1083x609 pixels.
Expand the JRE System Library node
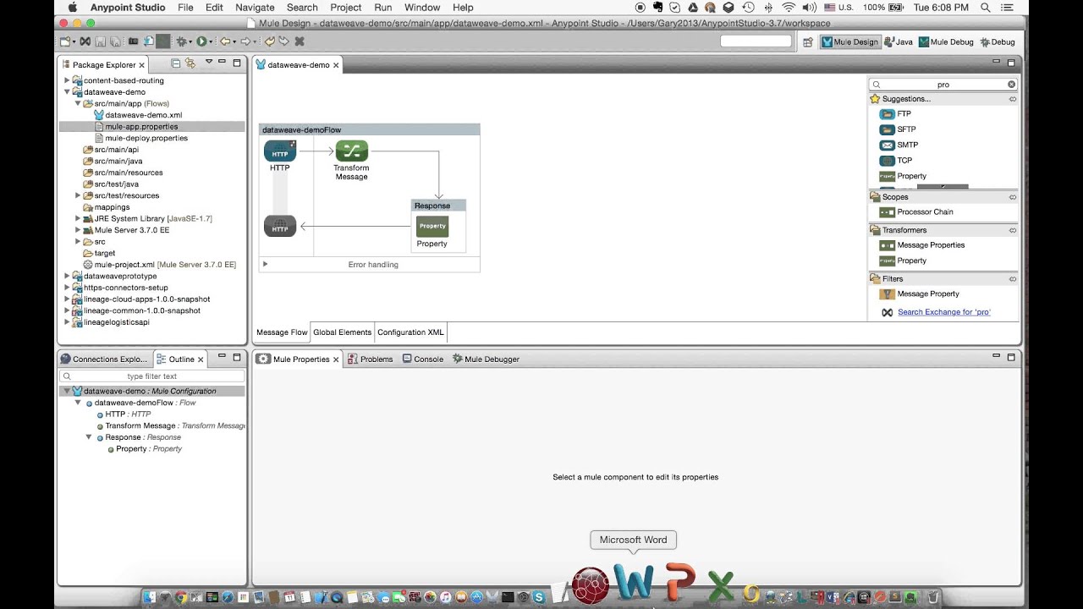pos(78,218)
